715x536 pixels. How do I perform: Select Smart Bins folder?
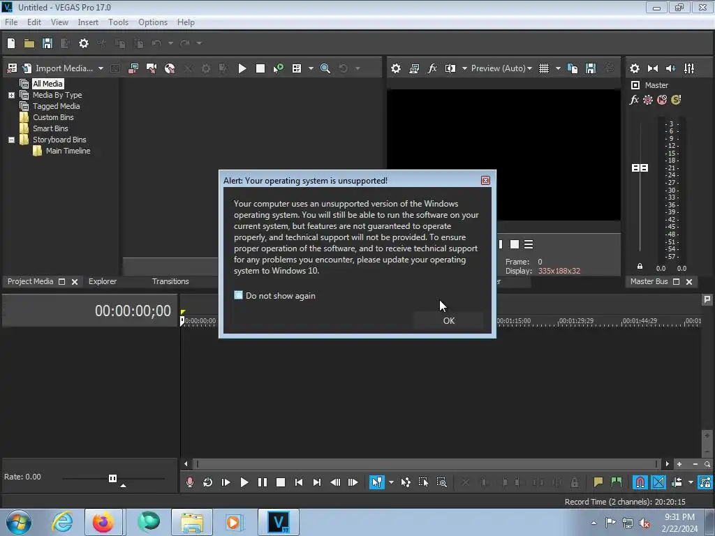50,128
